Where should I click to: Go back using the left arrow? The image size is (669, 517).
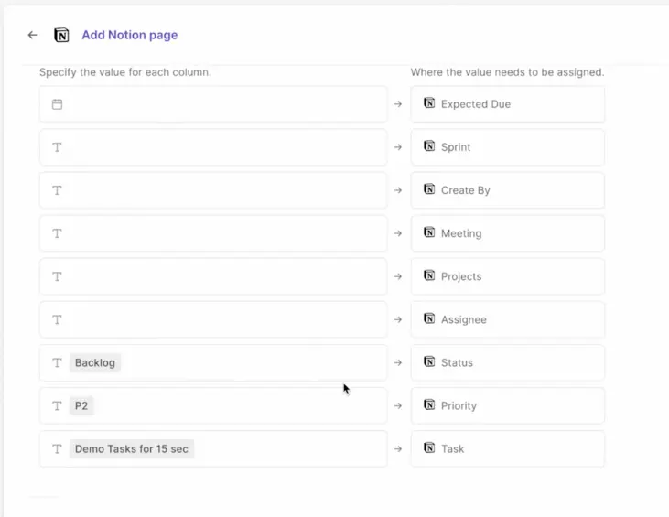coord(32,35)
